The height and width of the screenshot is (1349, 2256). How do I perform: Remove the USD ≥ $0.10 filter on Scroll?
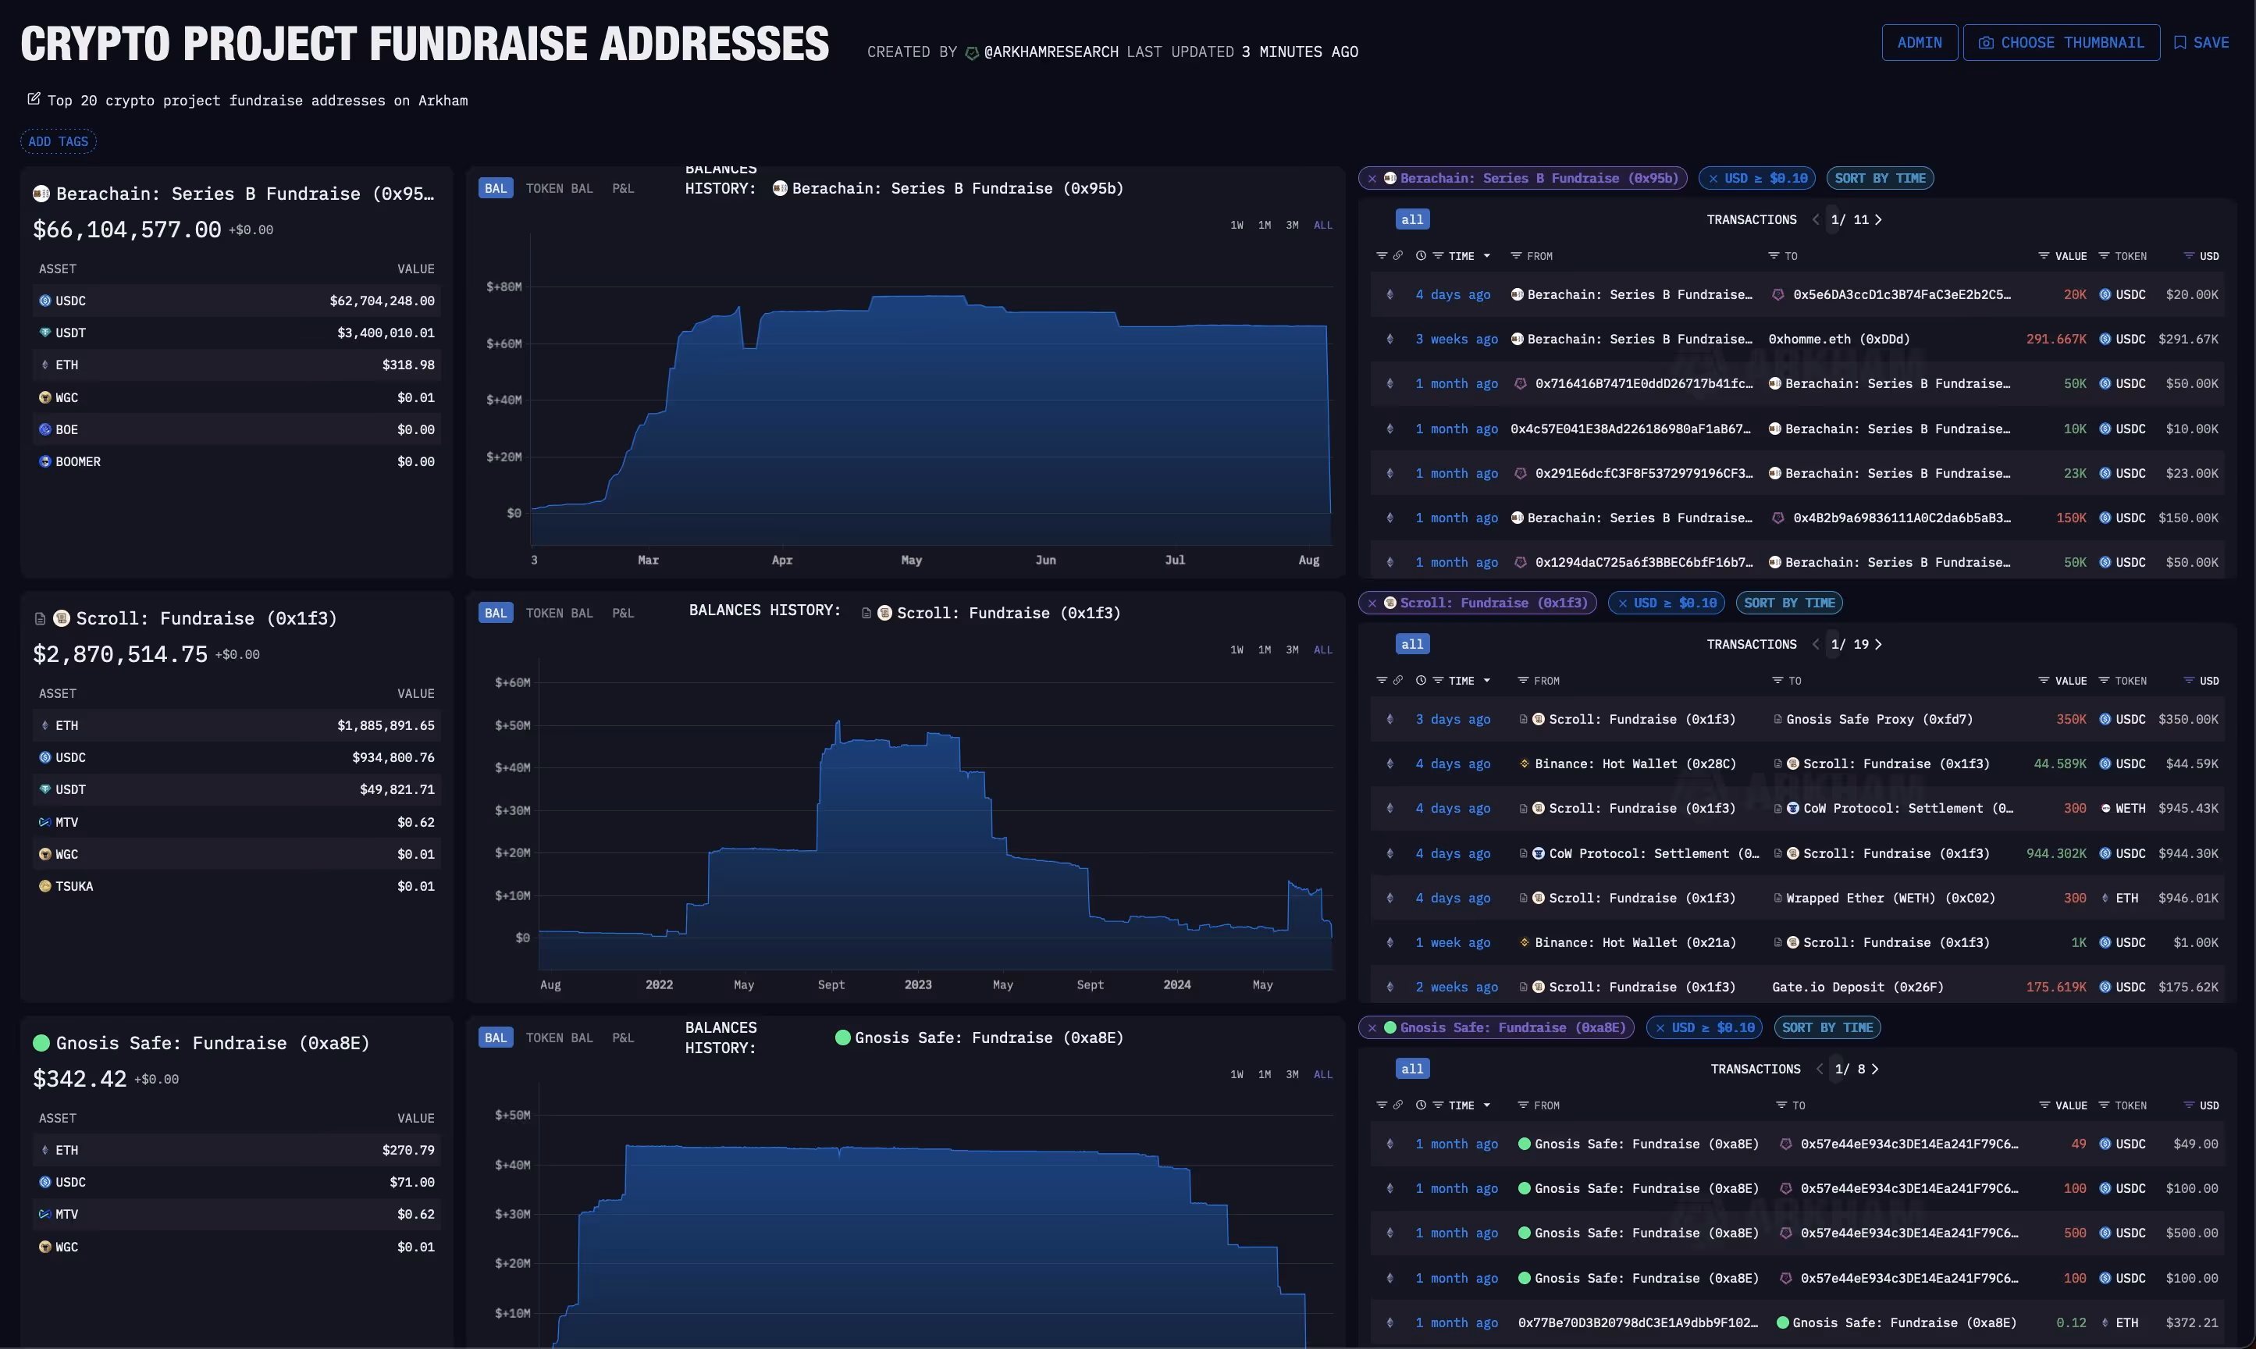tap(1622, 603)
